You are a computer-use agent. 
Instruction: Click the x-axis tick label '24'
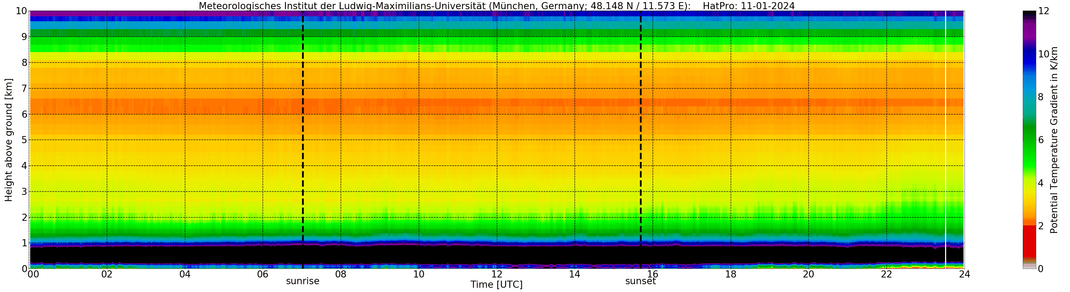[965, 274]
